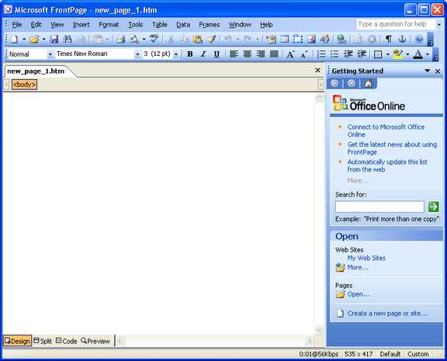Viewport: 447px width, 361px height.
Task: Open the Format menu
Action: click(109, 25)
